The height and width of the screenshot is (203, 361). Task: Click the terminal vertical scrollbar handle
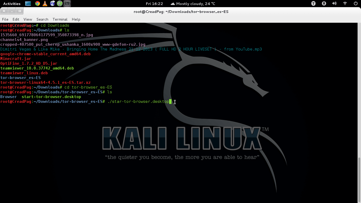(359, 179)
